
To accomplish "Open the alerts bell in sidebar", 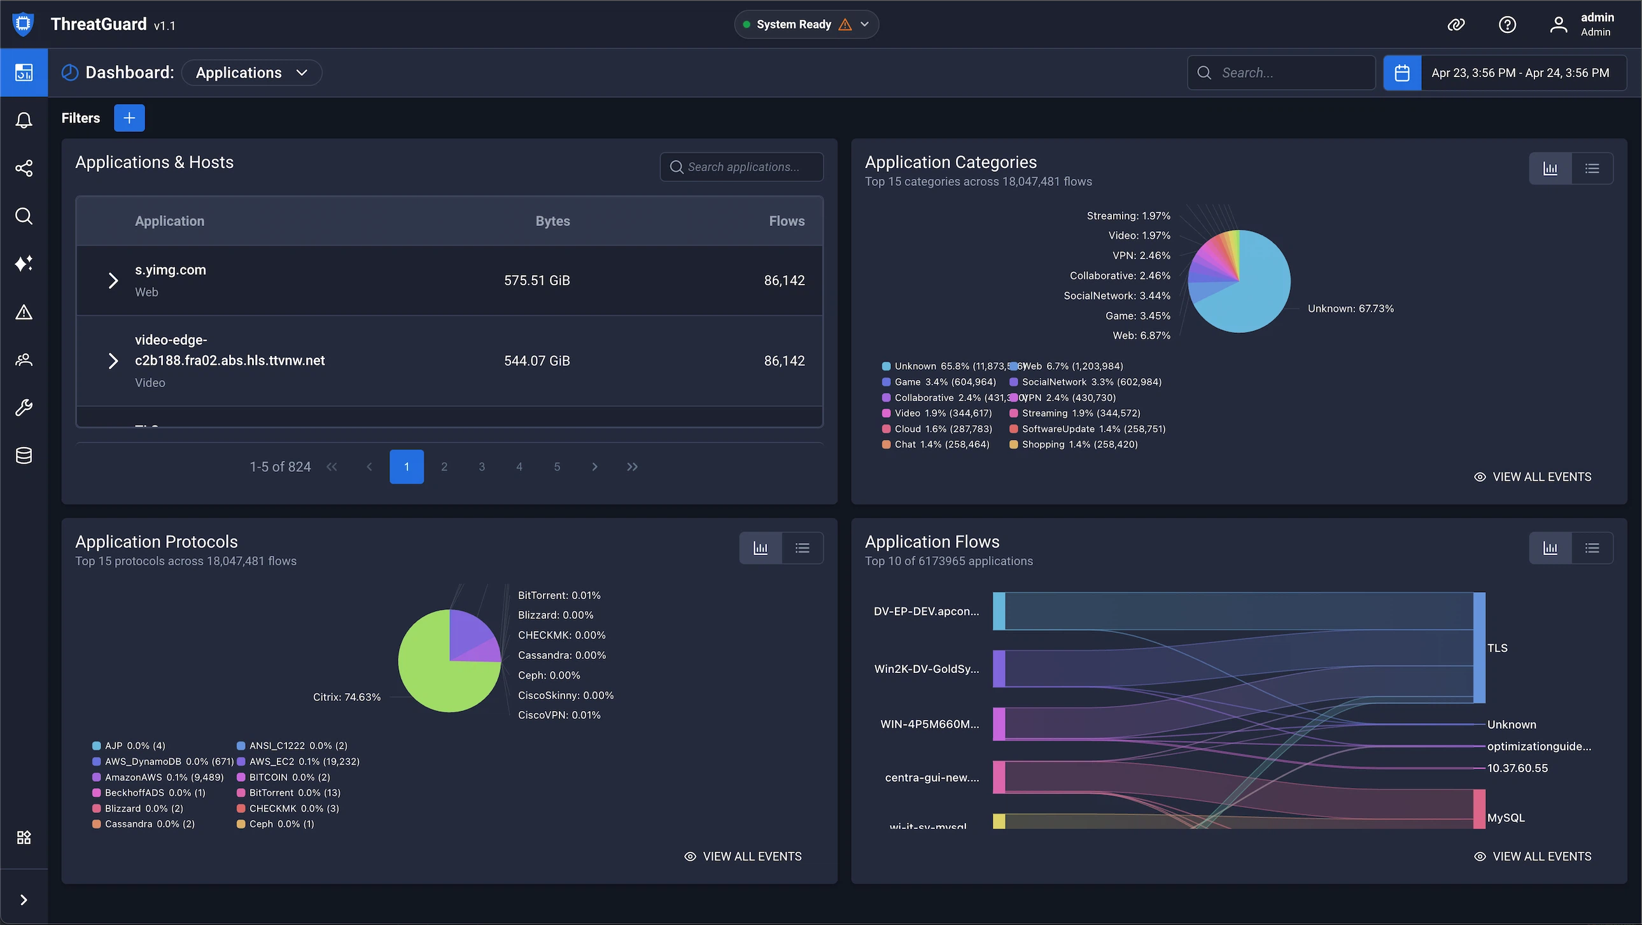I will click(x=24, y=120).
